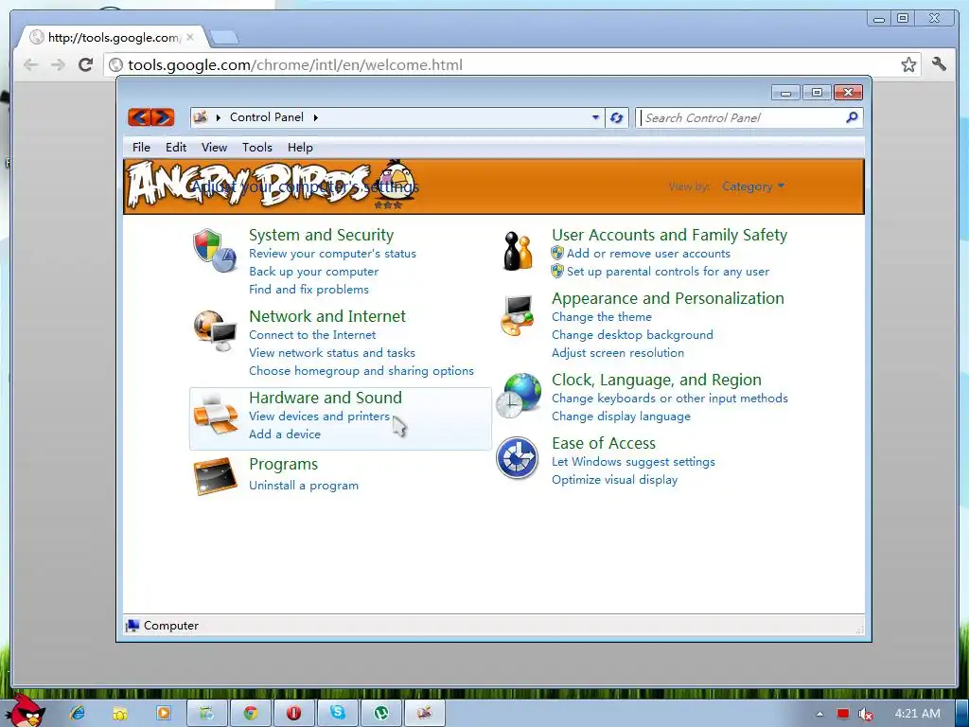Expand arrow before Control Panel breadcrumb
The image size is (969, 727).
pyautogui.click(x=219, y=117)
